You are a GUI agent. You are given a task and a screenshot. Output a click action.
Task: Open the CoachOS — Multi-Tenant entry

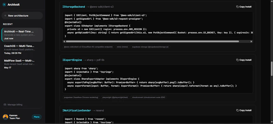click(22, 49)
